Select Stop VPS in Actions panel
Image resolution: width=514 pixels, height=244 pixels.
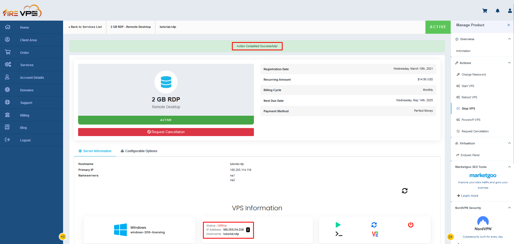tap(468, 108)
